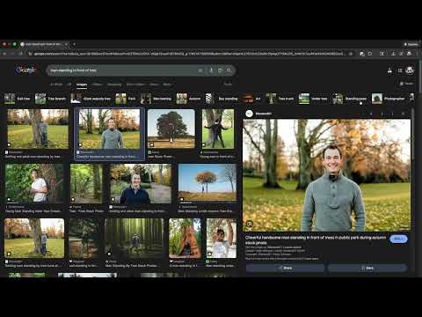Open 'Young Man Standing near Tree' thumbnail

pos(34,183)
